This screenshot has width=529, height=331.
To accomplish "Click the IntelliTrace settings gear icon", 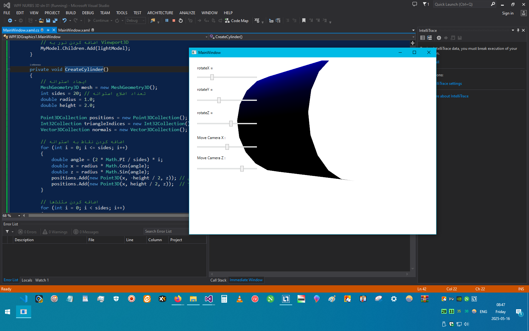I will [439, 38].
